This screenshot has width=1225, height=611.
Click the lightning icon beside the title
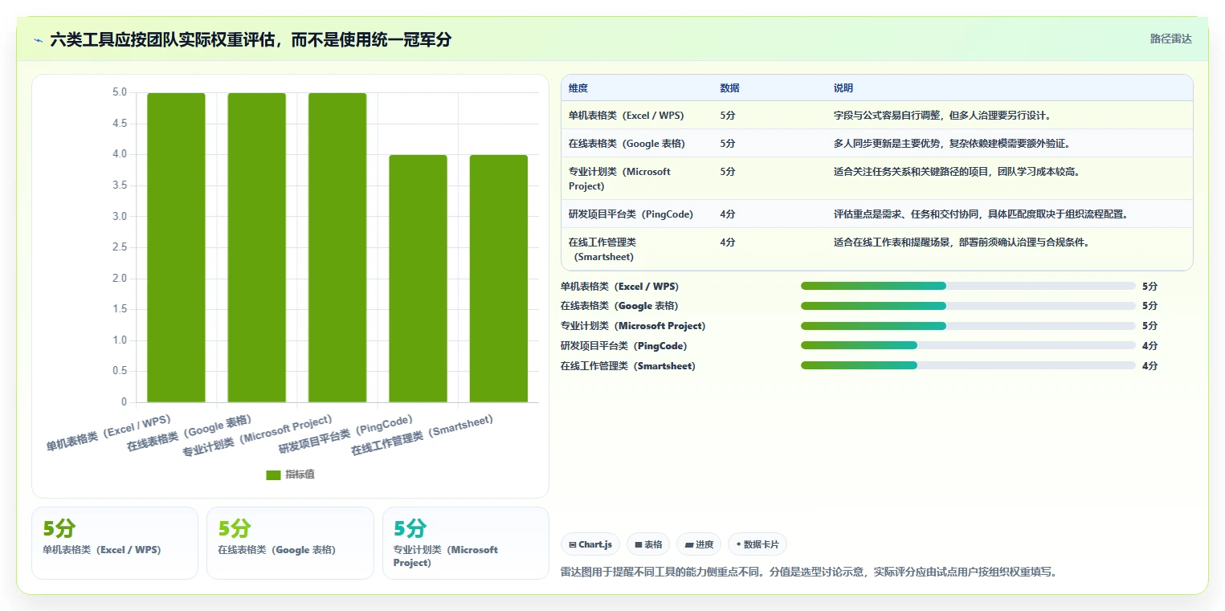point(38,39)
